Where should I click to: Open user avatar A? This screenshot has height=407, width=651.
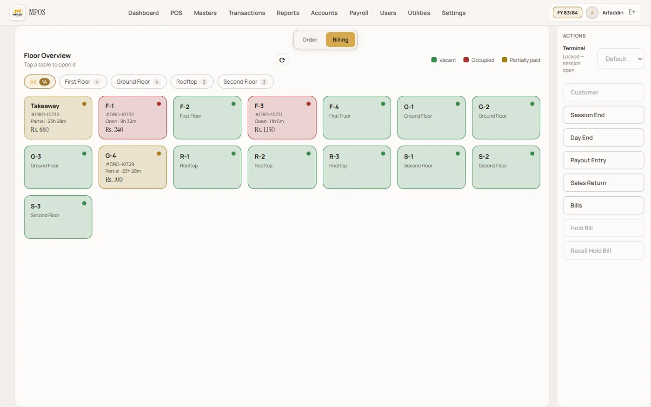click(592, 13)
